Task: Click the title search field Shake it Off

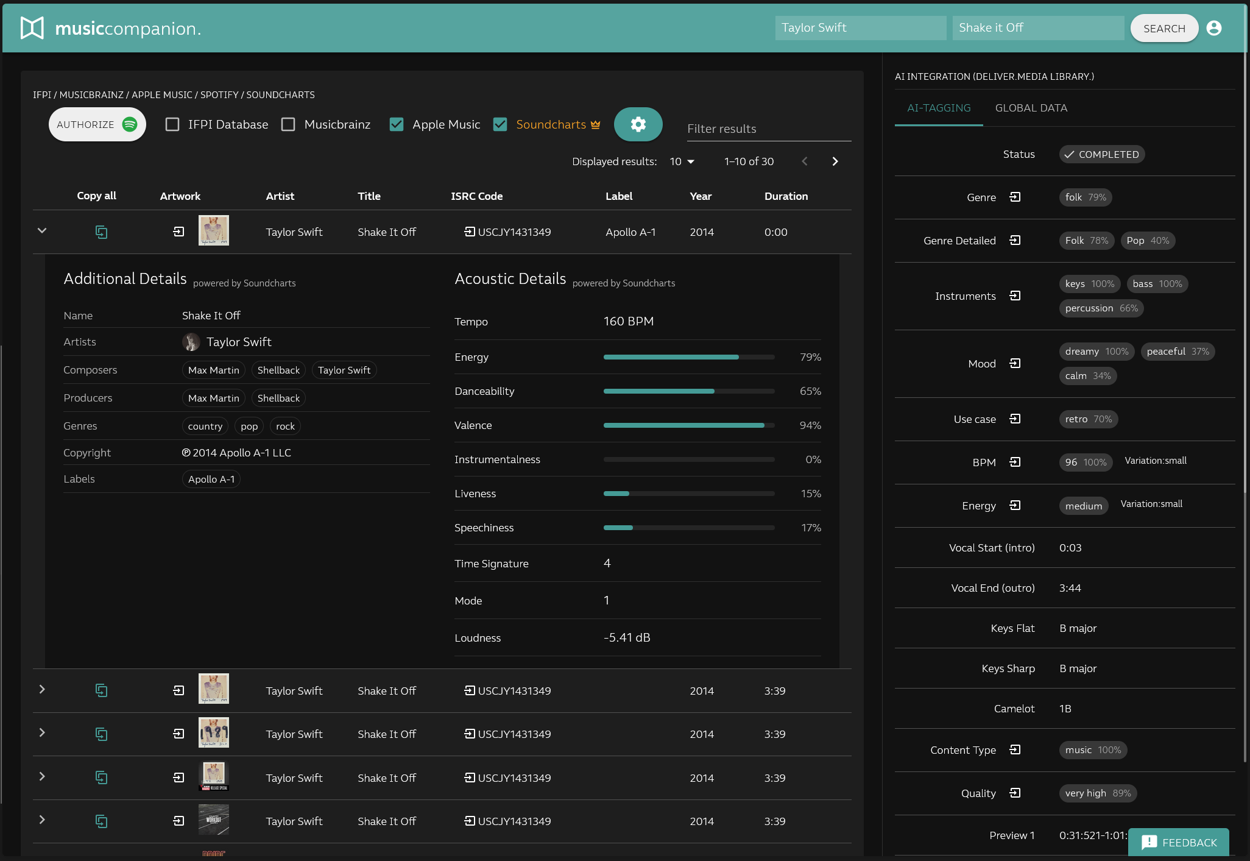Action: click(x=1038, y=28)
